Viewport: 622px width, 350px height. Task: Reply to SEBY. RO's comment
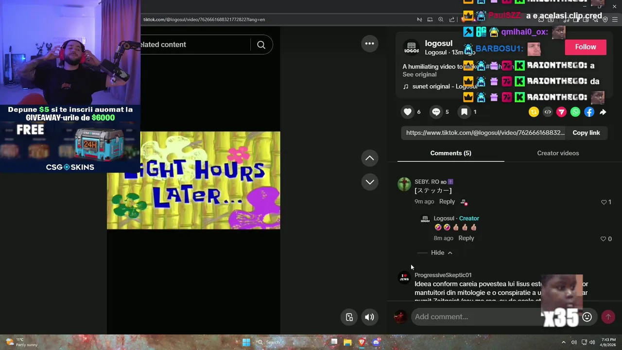[x=447, y=202]
